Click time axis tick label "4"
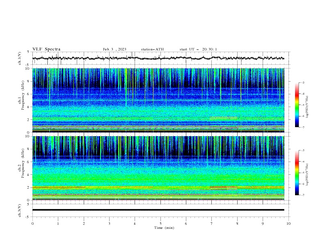 pyautogui.click(x=135, y=224)
